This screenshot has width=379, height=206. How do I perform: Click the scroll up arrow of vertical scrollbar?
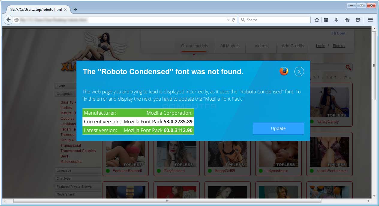click(x=374, y=28)
